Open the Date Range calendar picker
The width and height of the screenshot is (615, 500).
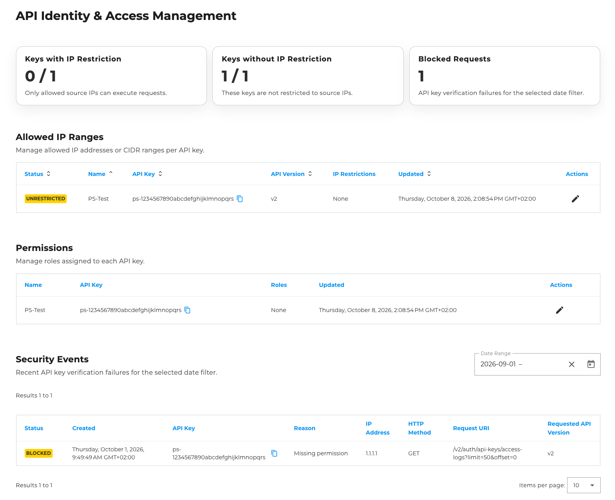point(591,364)
